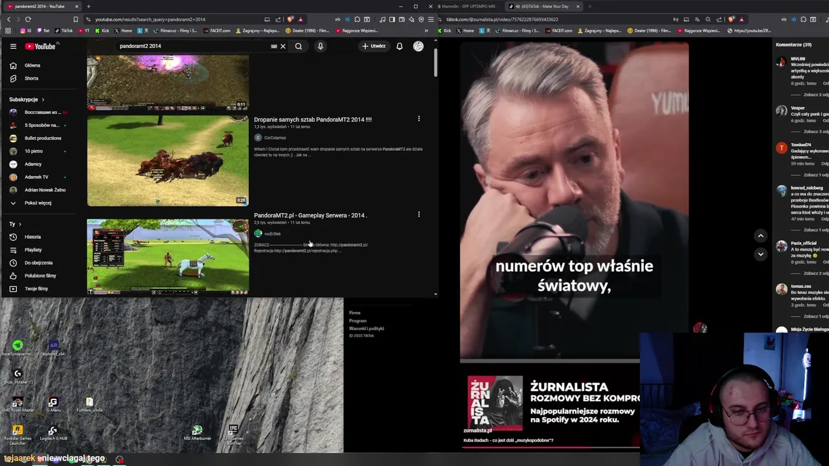Switch to the TikTok - Make Your Day tab
This screenshot has height=466, width=829.
point(544,6)
